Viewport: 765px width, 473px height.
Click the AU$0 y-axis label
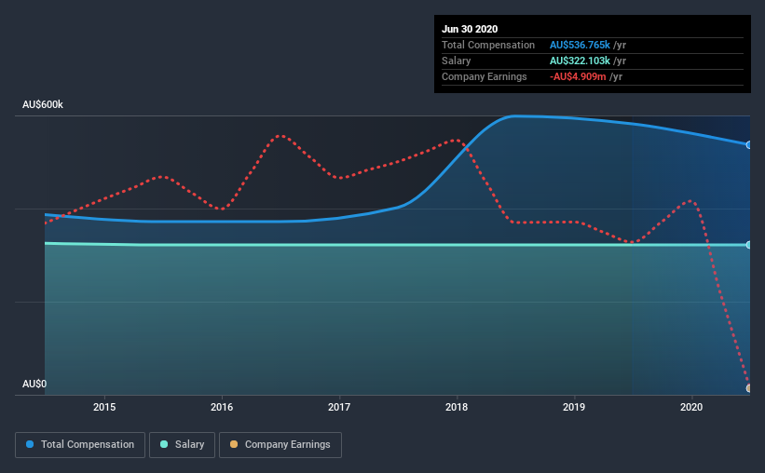34,384
